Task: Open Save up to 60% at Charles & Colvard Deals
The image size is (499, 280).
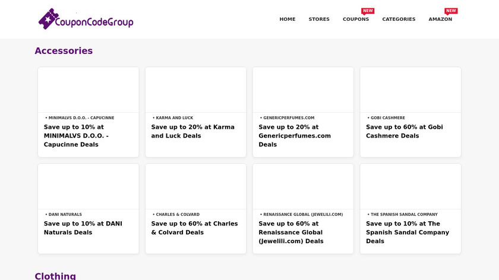Action: click(194, 228)
